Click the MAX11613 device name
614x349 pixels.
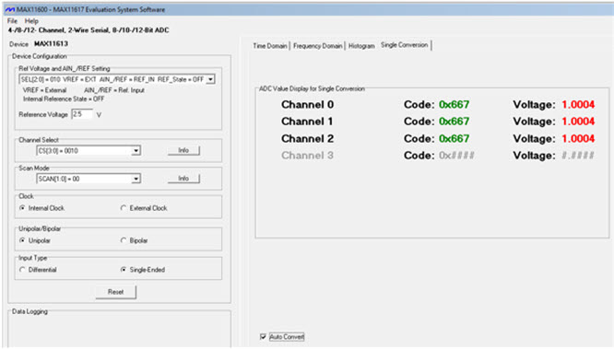pyautogui.click(x=52, y=44)
